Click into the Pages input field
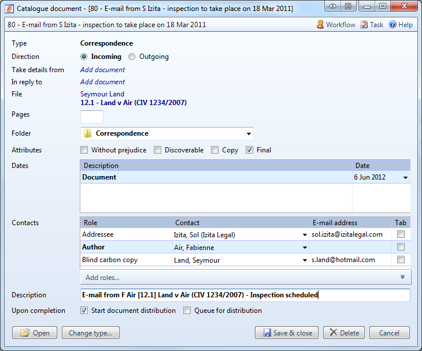 pyautogui.click(x=92, y=117)
